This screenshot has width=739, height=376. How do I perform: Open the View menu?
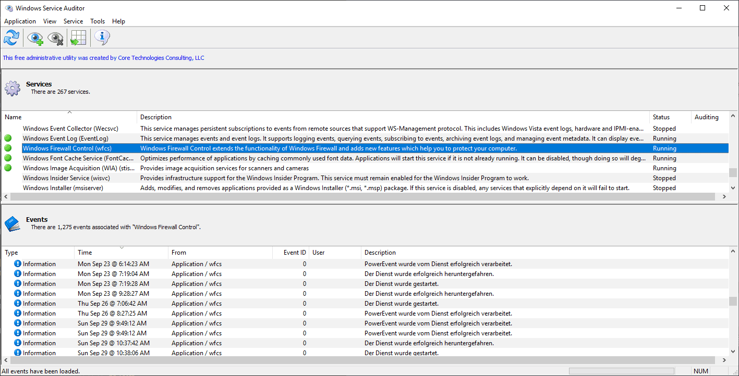[x=50, y=21]
